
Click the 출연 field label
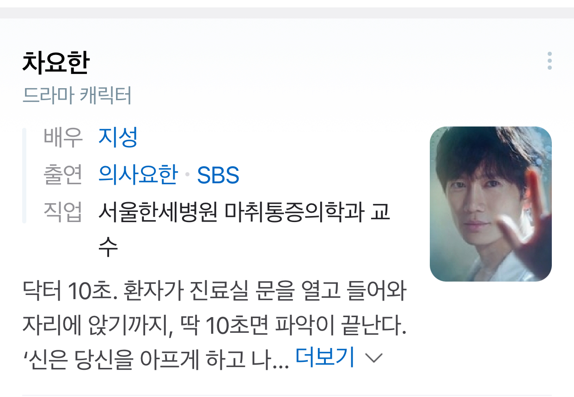click(63, 175)
